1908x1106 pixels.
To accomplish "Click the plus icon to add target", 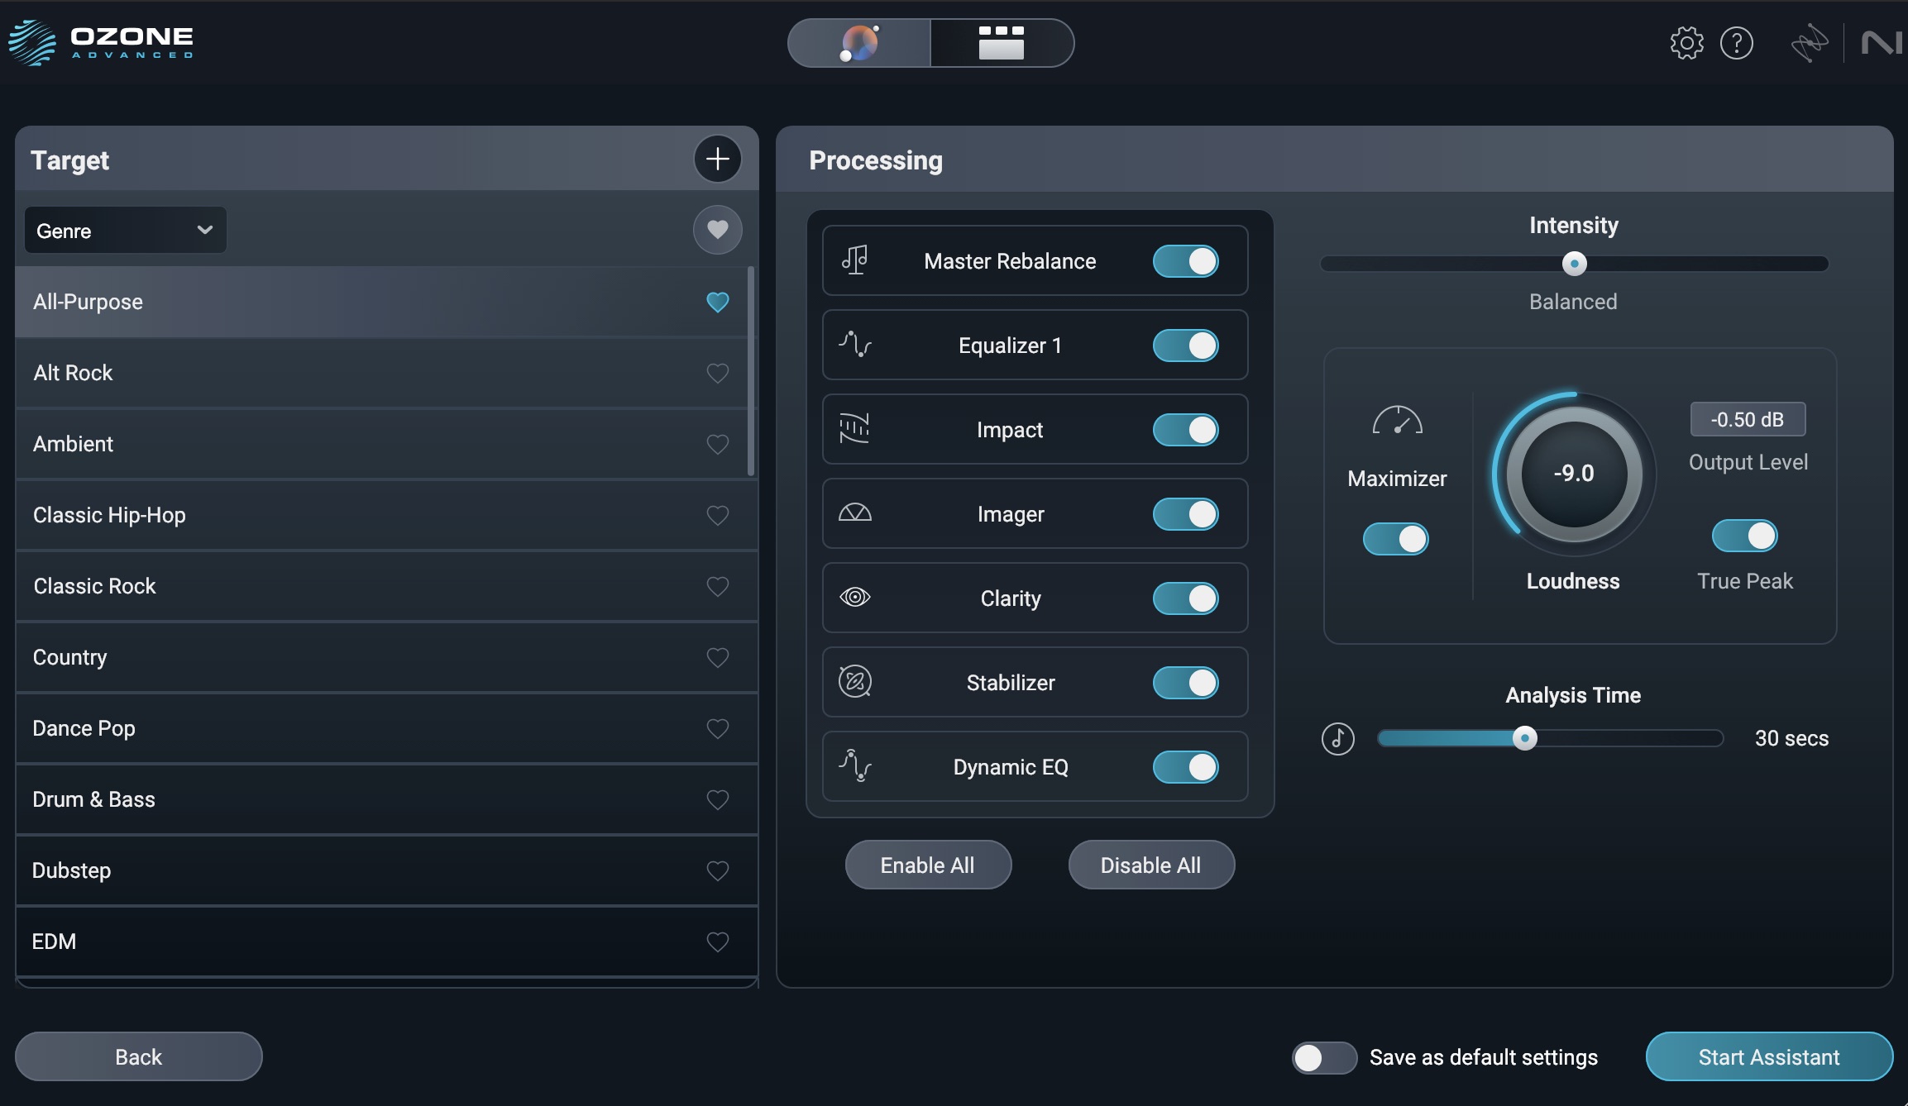I will tap(717, 159).
